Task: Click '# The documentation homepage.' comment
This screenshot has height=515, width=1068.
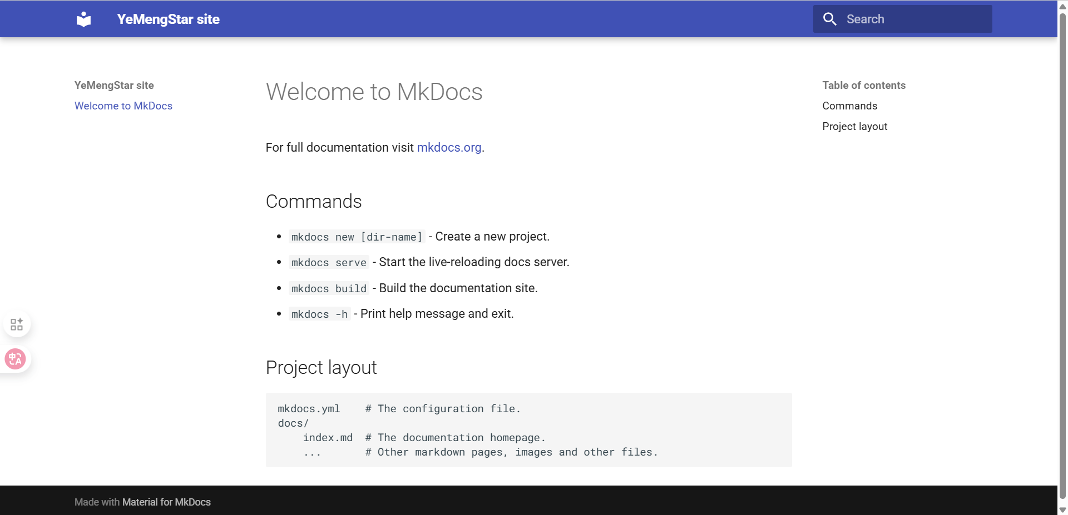Action: click(455, 438)
